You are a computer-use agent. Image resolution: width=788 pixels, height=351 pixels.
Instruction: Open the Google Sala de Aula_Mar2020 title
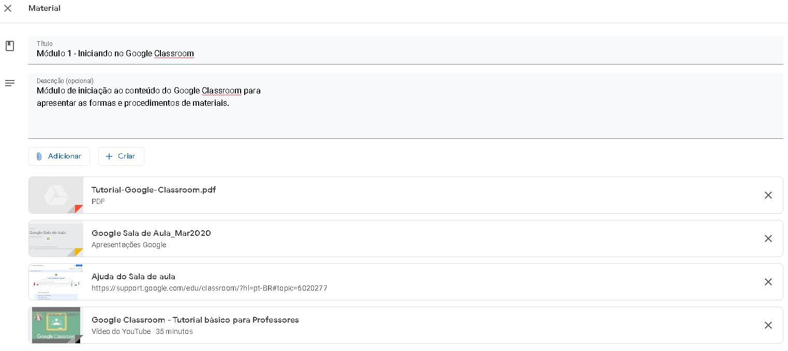(x=151, y=233)
